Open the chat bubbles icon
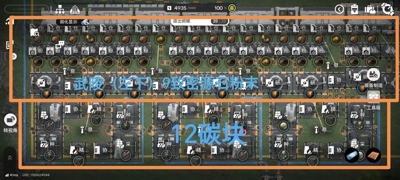The height and width of the screenshot is (180, 400). click(60, 44)
